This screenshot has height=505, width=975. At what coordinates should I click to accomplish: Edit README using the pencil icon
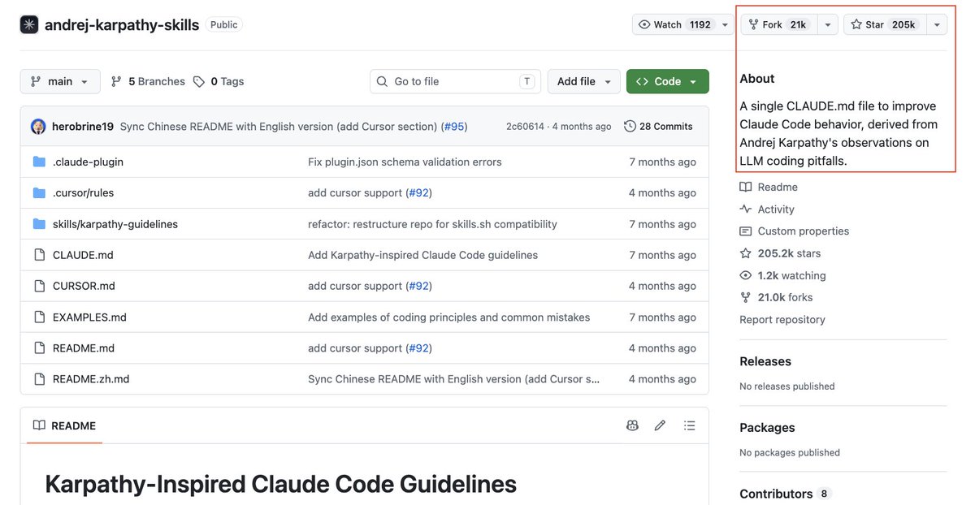[x=660, y=425]
